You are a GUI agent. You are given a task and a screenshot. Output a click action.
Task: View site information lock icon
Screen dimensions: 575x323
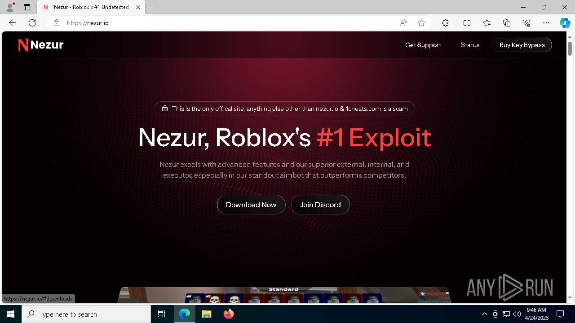pyautogui.click(x=57, y=23)
